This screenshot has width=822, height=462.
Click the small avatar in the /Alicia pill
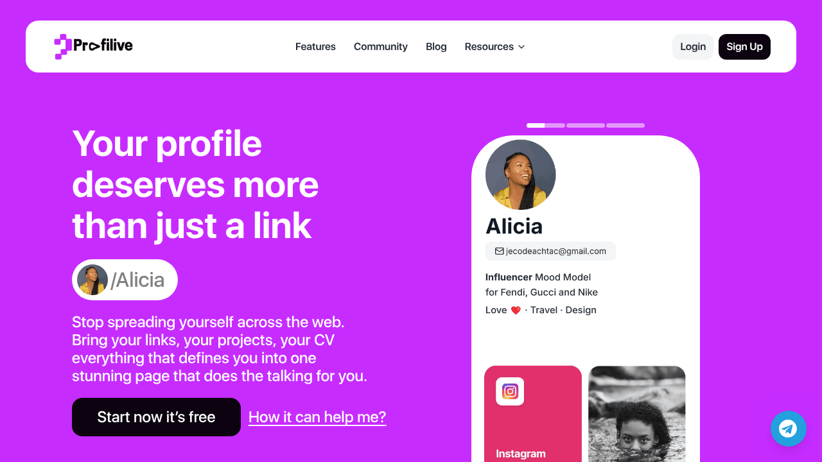coord(92,280)
